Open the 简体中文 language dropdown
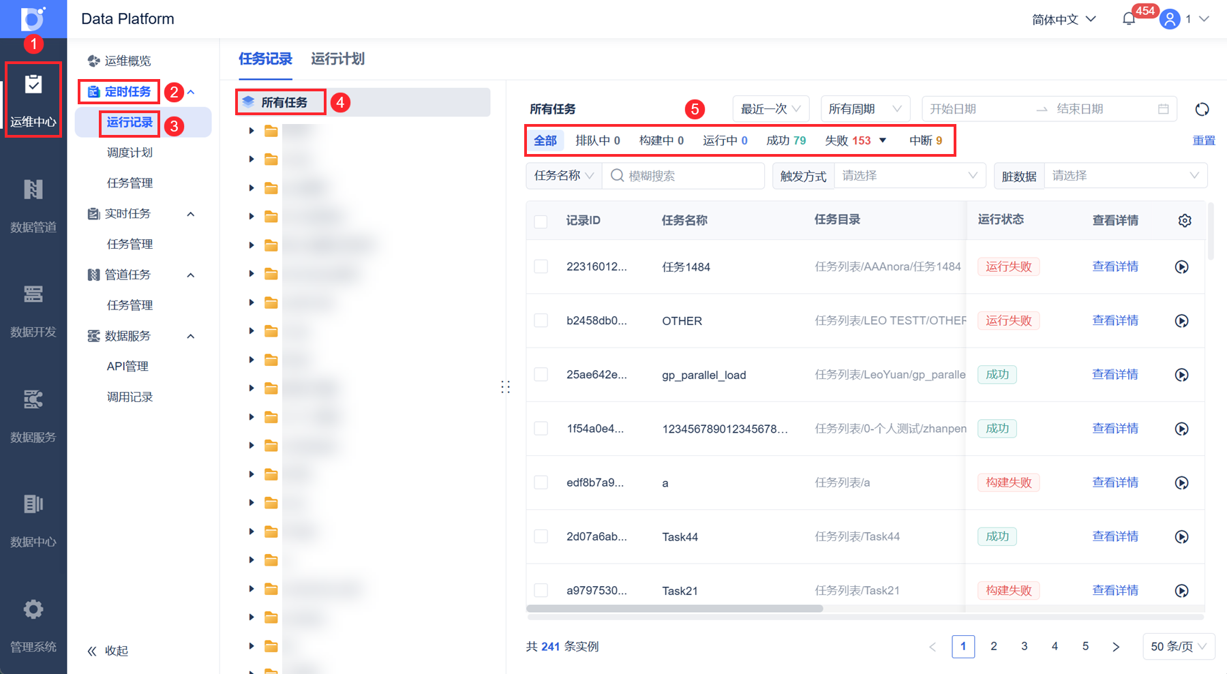Image resolution: width=1227 pixels, height=674 pixels. [x=1064, y=19]
